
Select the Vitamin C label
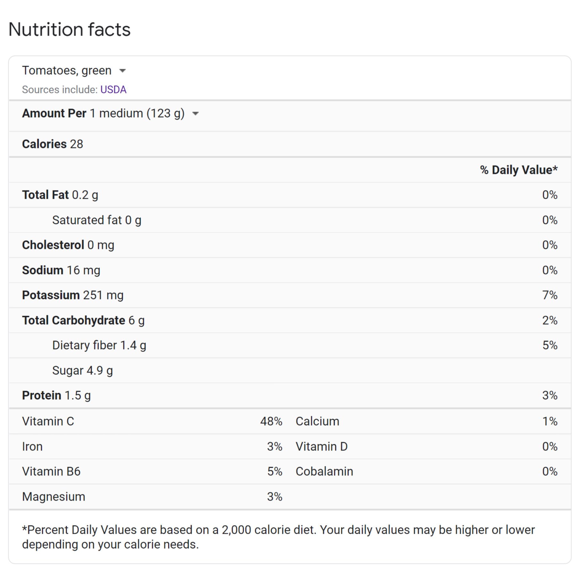point(48,421)
